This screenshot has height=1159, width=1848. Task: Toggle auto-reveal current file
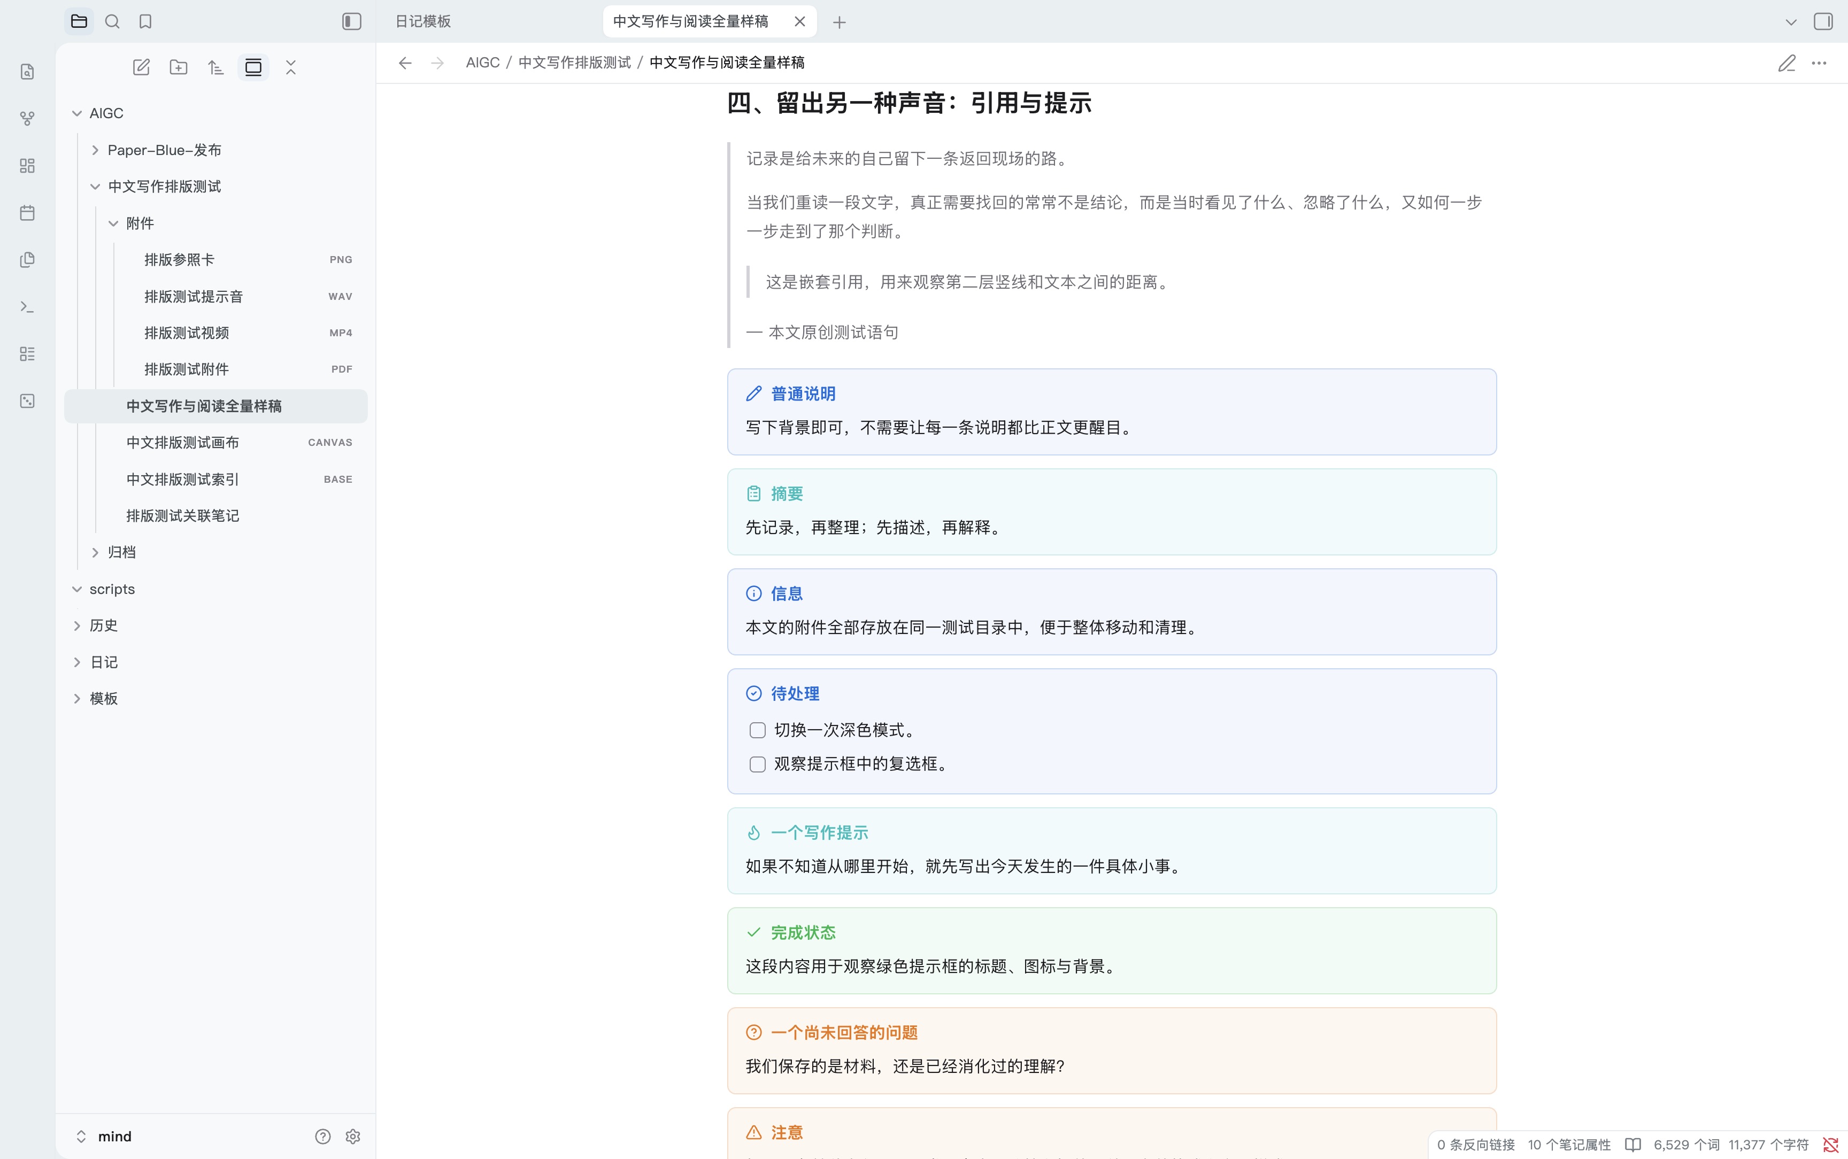(253, 67)
